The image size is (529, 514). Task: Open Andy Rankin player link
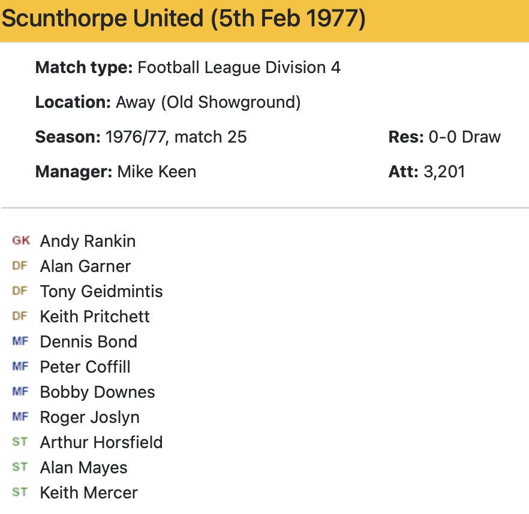coord(88,241)
